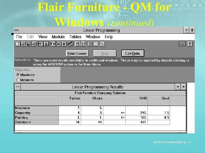Click the diagonal color shading toolbar icon
Viewport: 205px width, 153px height.
tap(71, 44)
